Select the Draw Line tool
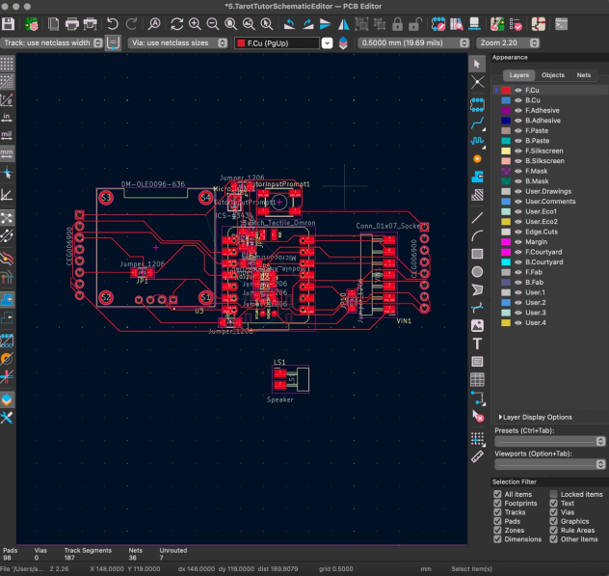The height and width of the screenshot is (576, 609). pyautogui.click(x=477, y=218)
